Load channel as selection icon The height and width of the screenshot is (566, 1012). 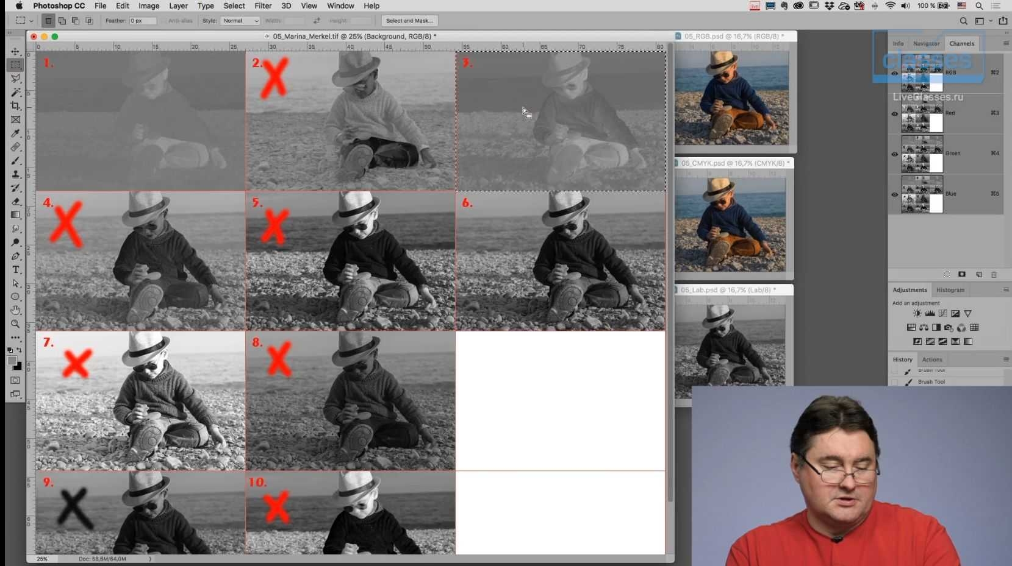pos(947,275)
